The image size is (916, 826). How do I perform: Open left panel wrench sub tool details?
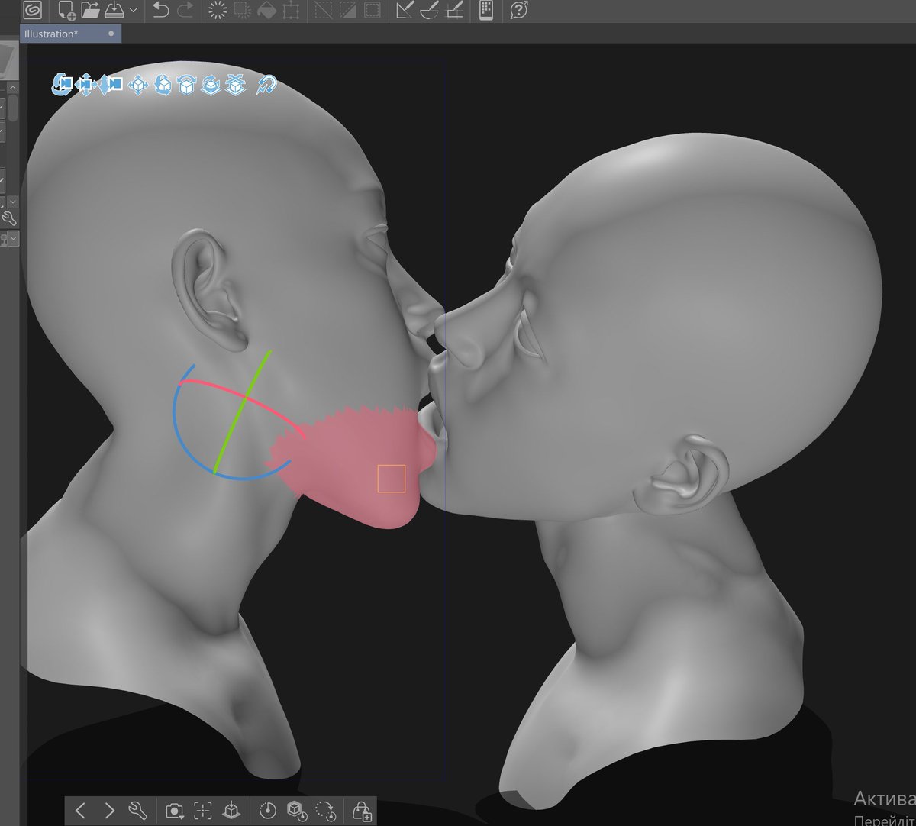coord(9,219)
